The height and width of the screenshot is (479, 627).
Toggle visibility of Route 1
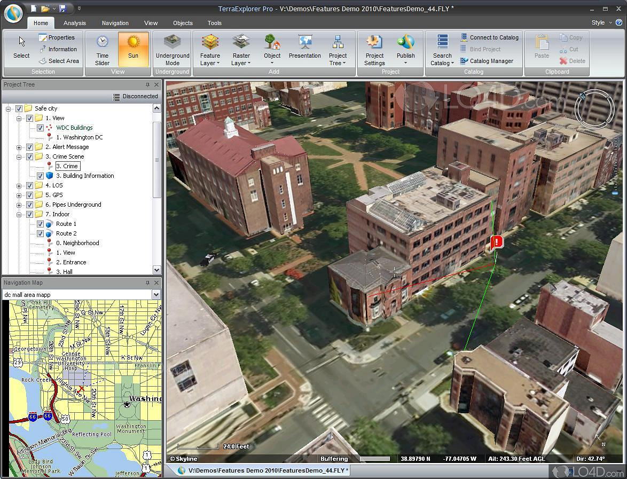pyautogui.click(x=40, y=224)
